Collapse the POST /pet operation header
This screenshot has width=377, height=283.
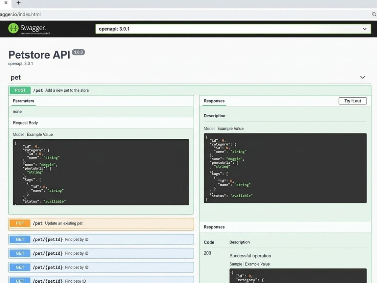[190, 90]
